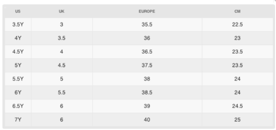
Task: Select the 25 CM cell
Action: (237, 120)
